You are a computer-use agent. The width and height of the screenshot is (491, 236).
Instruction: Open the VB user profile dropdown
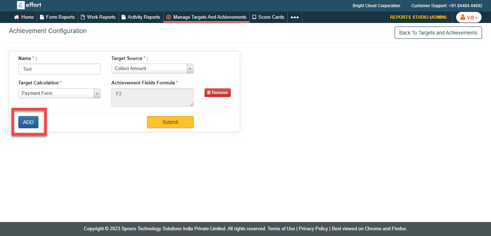tap(469, 17)
